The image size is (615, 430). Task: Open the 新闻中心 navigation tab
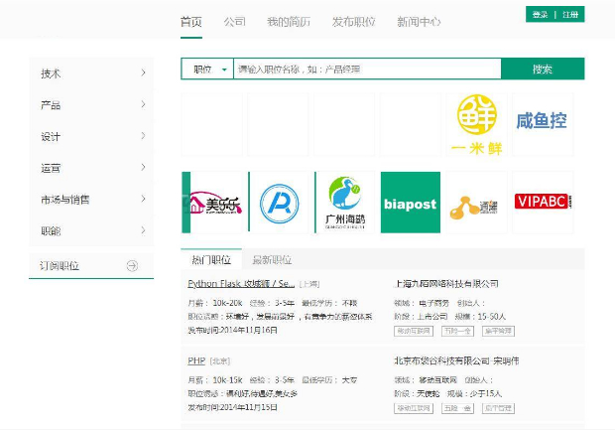click(419, 22)
